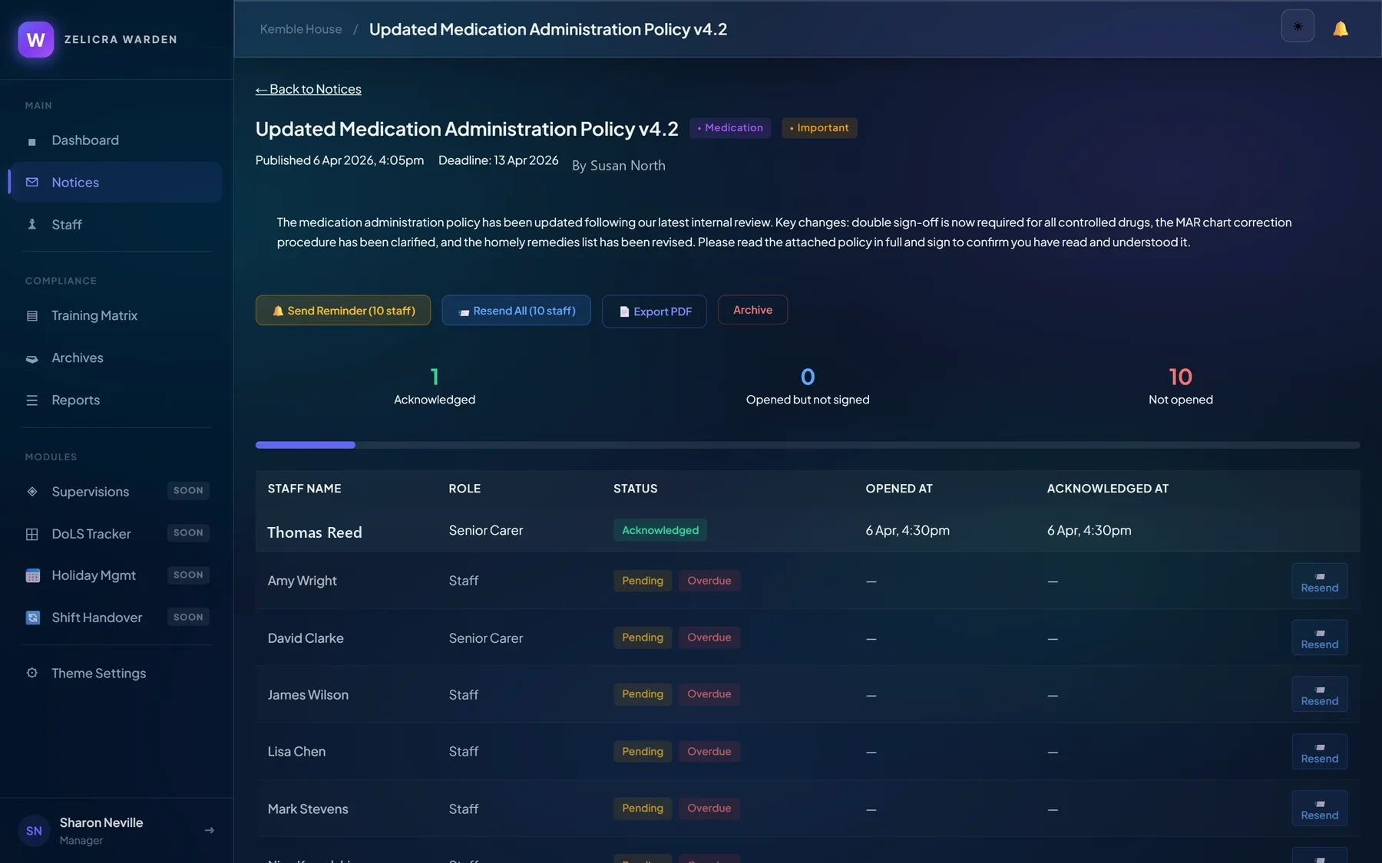Click the Kemble House breadcrumb
The width and height of the screenshot is (1382, 863).
click(x=301, y=29)
